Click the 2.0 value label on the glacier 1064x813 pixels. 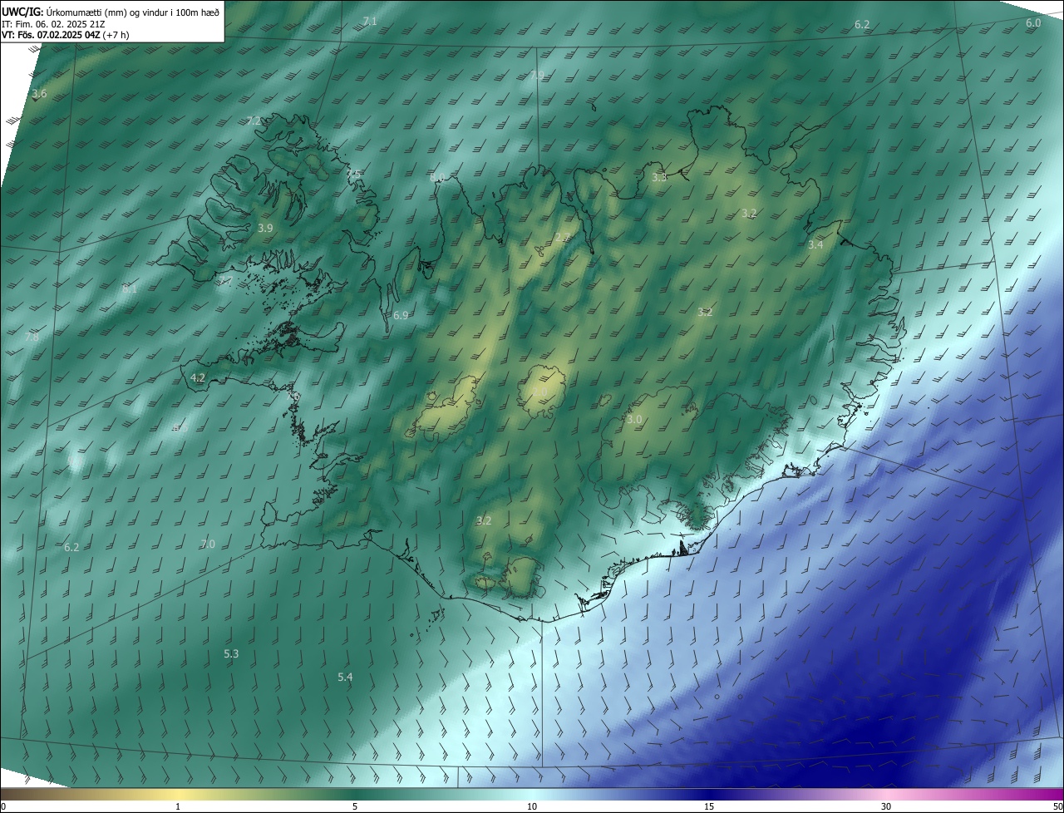pyautogui.click(x=539, y=393)
